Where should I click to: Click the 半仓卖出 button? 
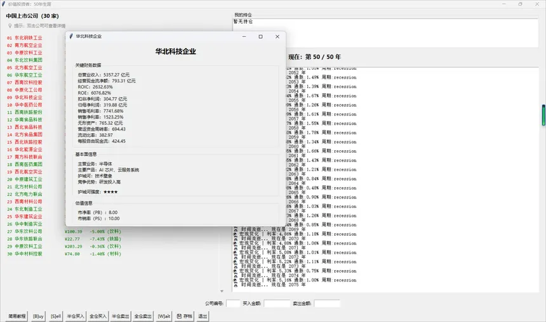point(120,316)
